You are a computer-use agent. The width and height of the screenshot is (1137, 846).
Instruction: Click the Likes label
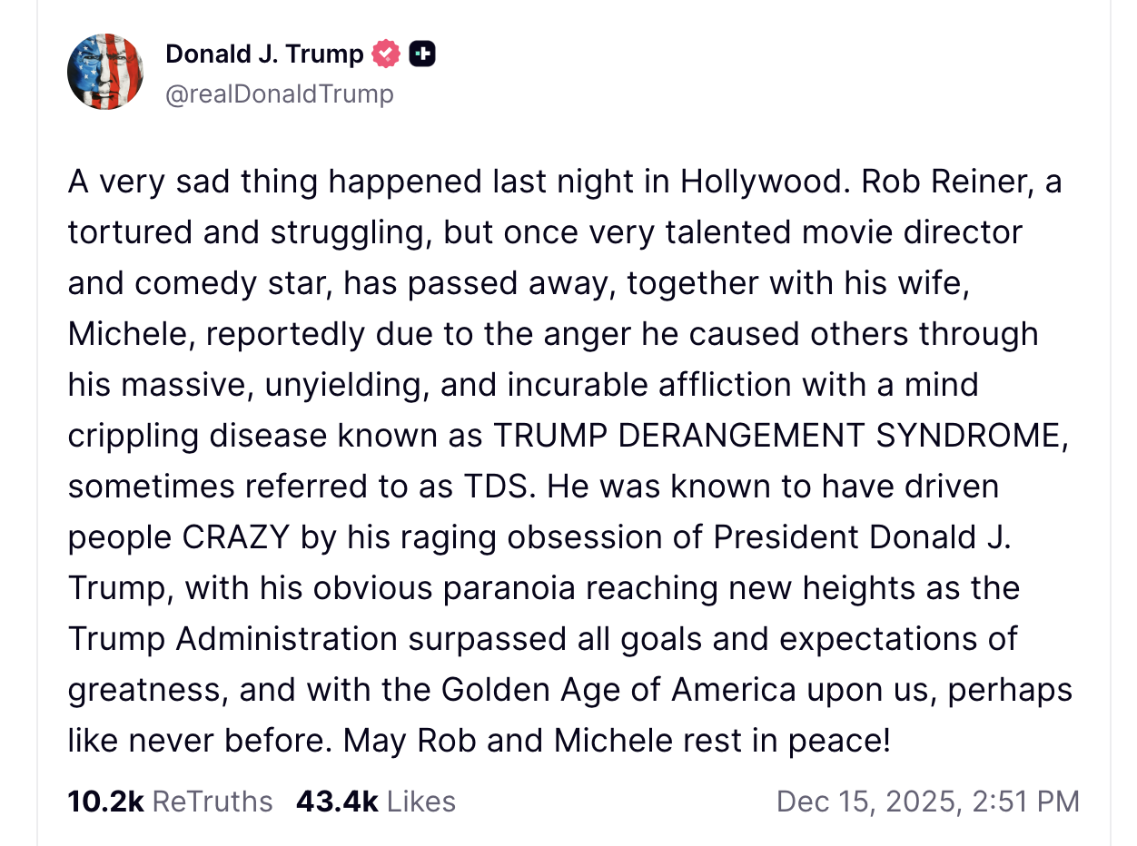(x=420, y=802)
